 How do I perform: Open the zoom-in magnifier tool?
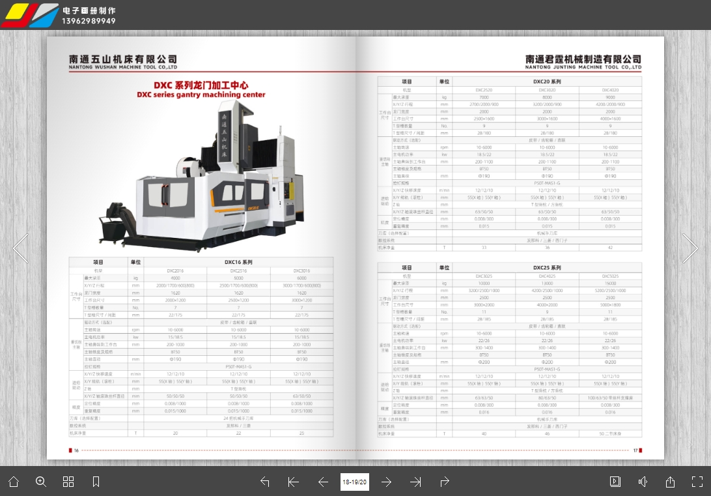(41, 482)
